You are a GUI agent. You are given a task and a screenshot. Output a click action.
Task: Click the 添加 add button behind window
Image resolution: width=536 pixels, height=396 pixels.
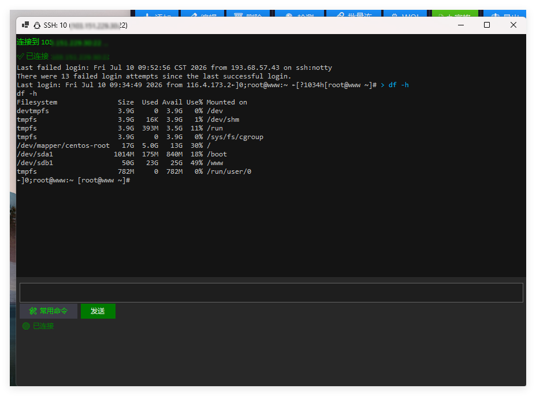(x=157, y=14)
